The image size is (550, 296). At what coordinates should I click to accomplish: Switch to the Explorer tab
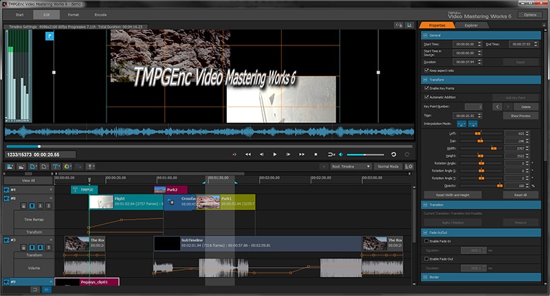[471, 25]
